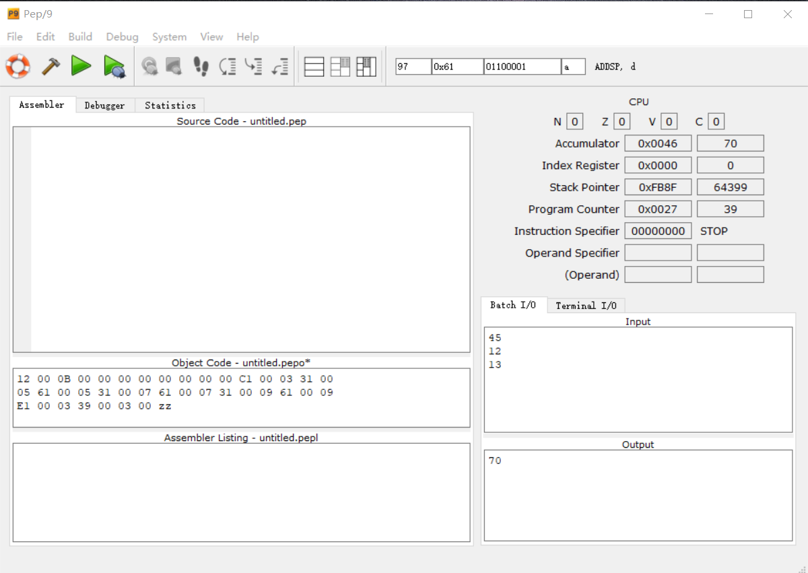Image resolution: width=808 pixels, height=573 pixels.
Task: Click the Index Register hex value 0x0000
Action: pyautogui.click(x=658, y=166)
